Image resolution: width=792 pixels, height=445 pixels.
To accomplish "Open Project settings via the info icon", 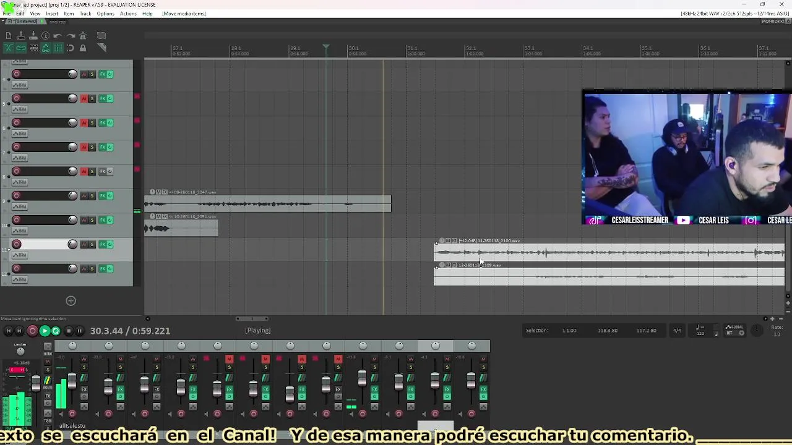I will pyautogui.click(x=45, y=36).
